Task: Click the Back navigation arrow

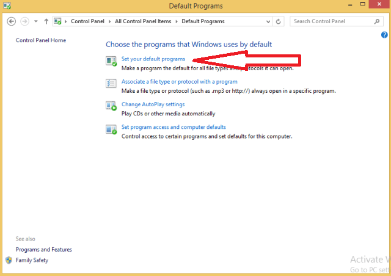Action: click(x=11, y=21)
